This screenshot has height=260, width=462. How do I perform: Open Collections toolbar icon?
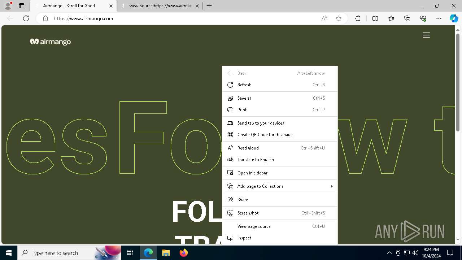point(407,18)
